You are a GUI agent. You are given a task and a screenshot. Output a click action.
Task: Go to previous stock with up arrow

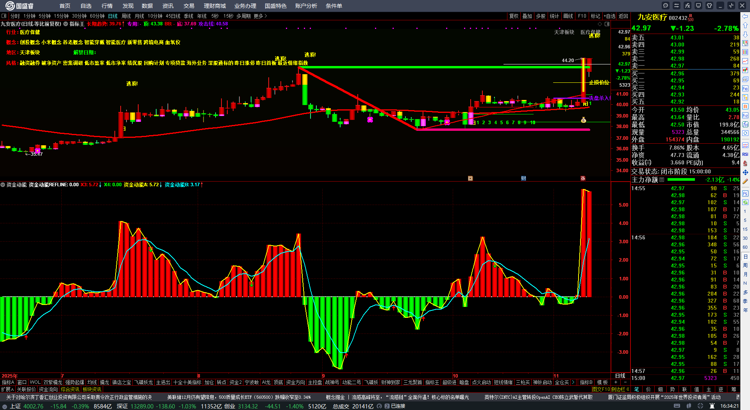tap(745, 25)
